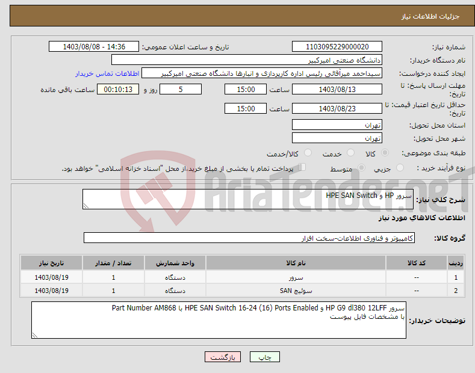Click the delivery city field تهران
The height and width of the screenshot is (373, 475).
click(x=337, y=138)
